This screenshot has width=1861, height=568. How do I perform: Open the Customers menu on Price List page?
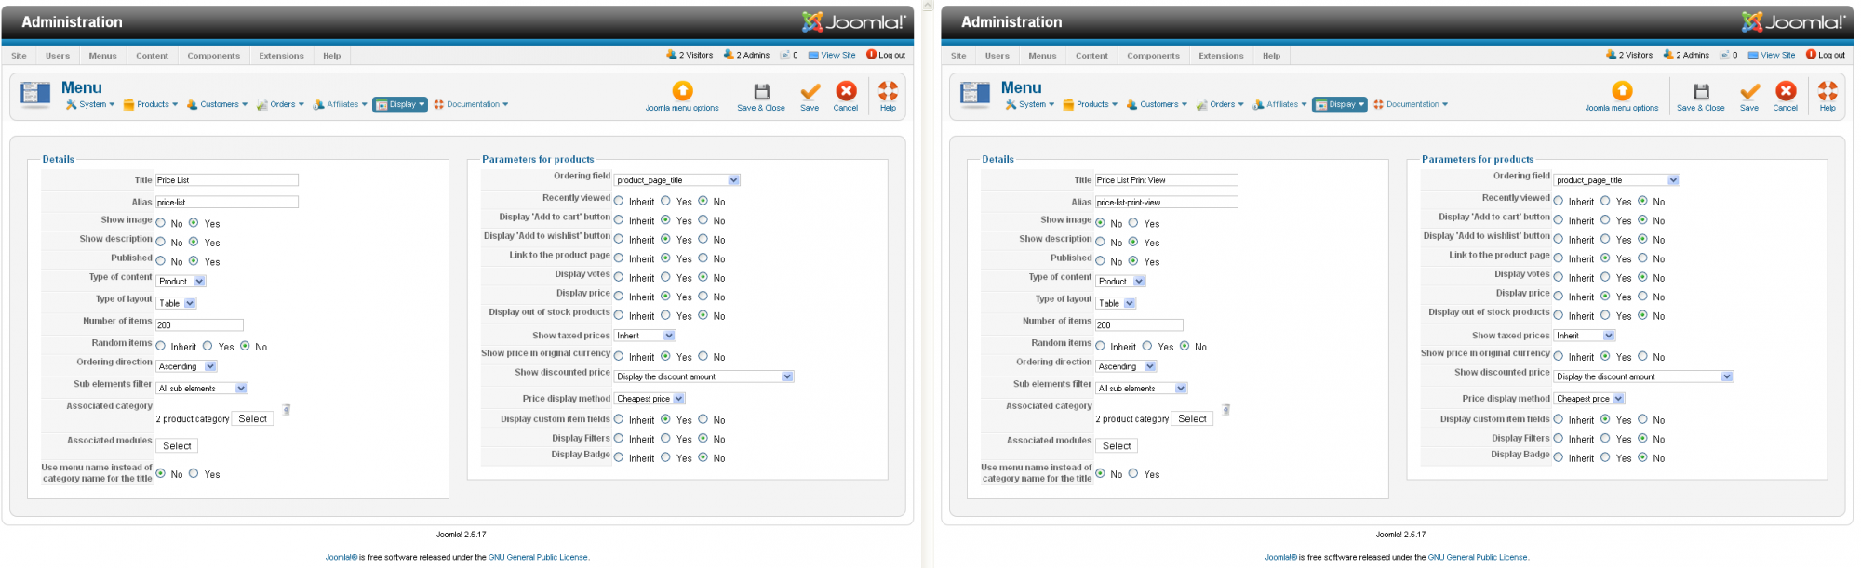pos(217,104)
